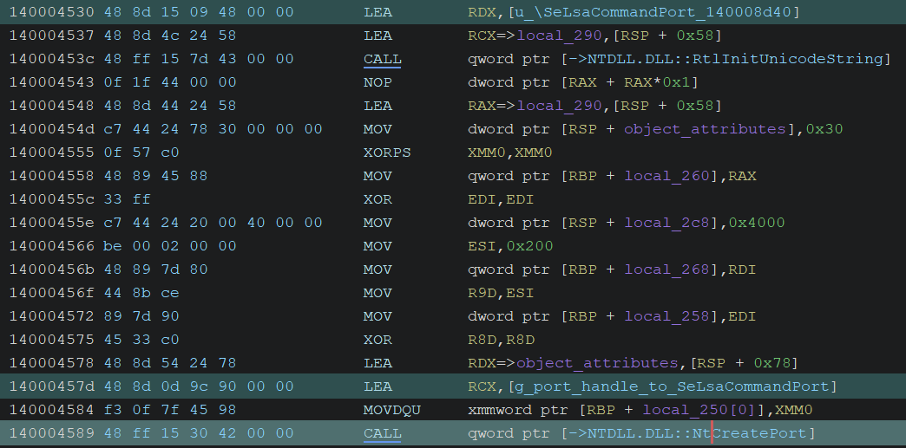The height and width of the screenshot is (448, 906).
Task: Select address 14000457d in the listing
Action: 51,386
